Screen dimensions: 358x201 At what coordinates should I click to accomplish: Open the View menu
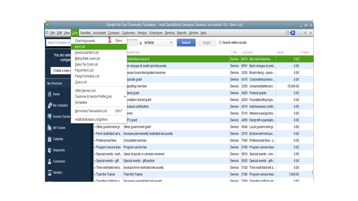tap(67, 33)
